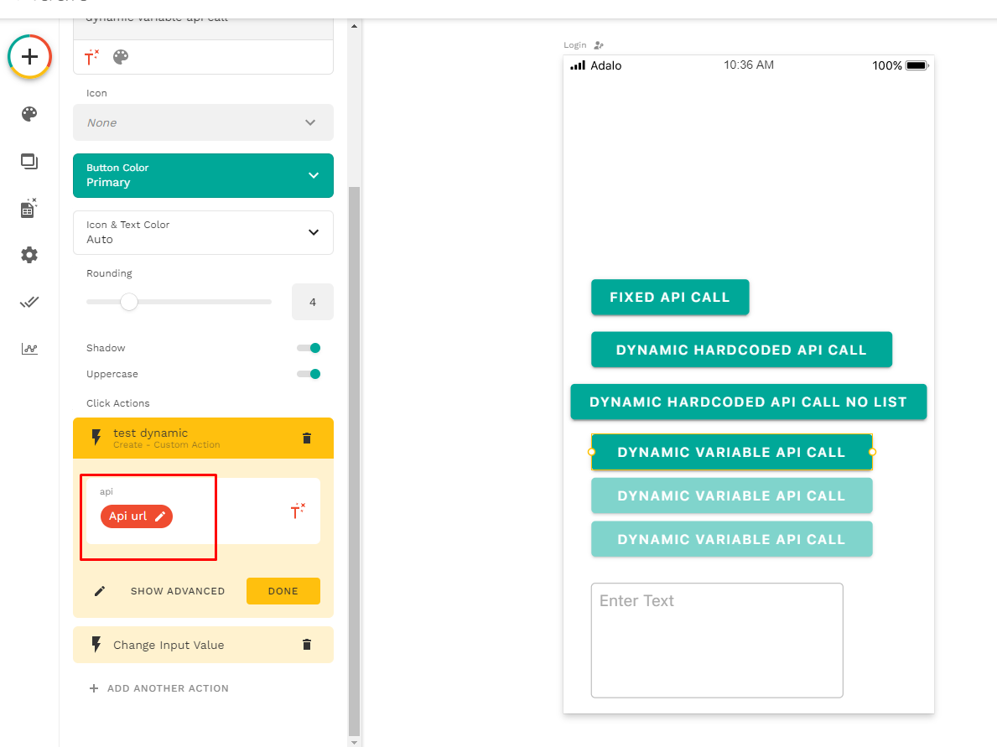Select DYNAMIC HARDCODED API CALL NO LIST button
997x747 pixels.
[x=749, y=402]
